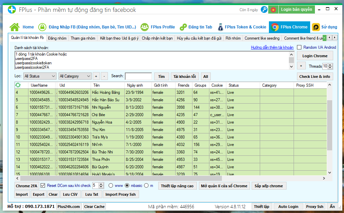Image resolution: width=344 pixels, height=213 pixels.
Task: Click the Login Chrome button
Action: click(315, 56)
